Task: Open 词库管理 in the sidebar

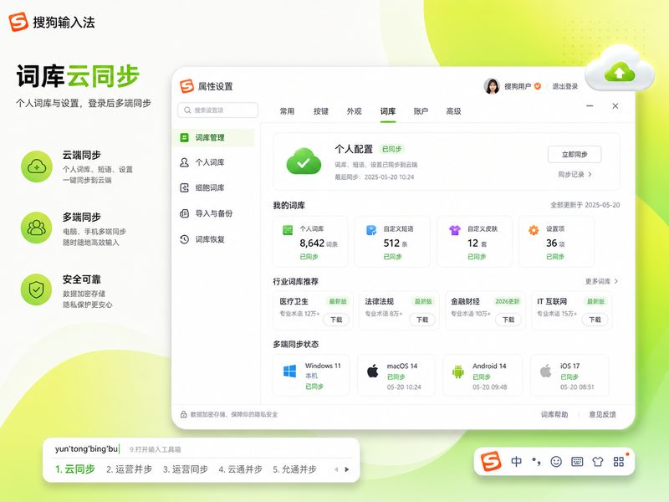Action: (213, 137)
